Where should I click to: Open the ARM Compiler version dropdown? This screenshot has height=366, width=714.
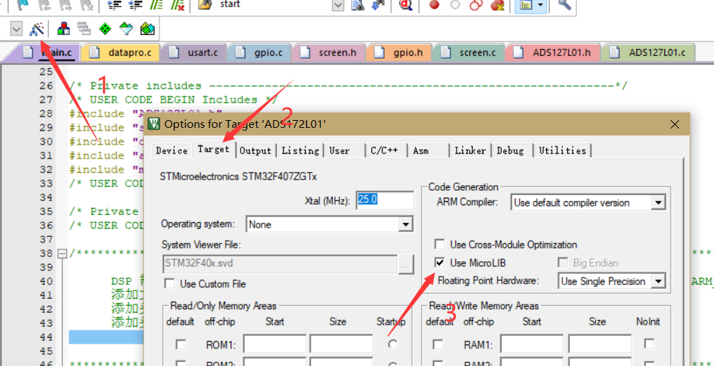click(657, 203)
